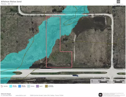Image resolution: width=126 pixels, height=97 pixels.
Task: Select the Special purple legend swatch
Action: pos(38,86)
